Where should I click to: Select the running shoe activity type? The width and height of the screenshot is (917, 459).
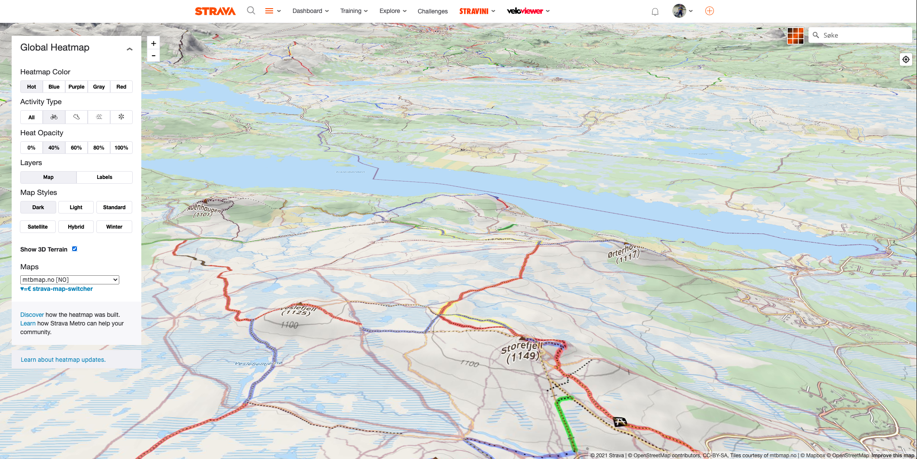click(76, 117)
